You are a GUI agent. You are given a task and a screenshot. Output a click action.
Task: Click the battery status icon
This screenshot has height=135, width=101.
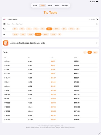[x=97, y=2]
